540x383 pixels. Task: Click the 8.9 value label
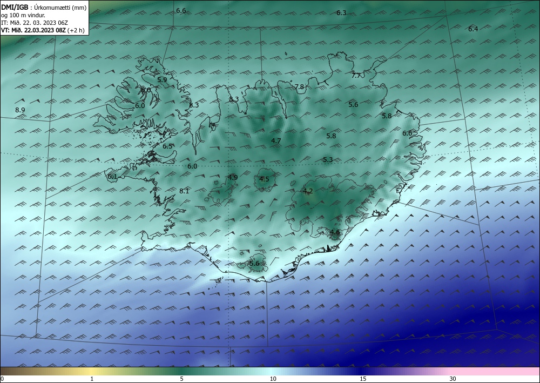pos(20,110)
